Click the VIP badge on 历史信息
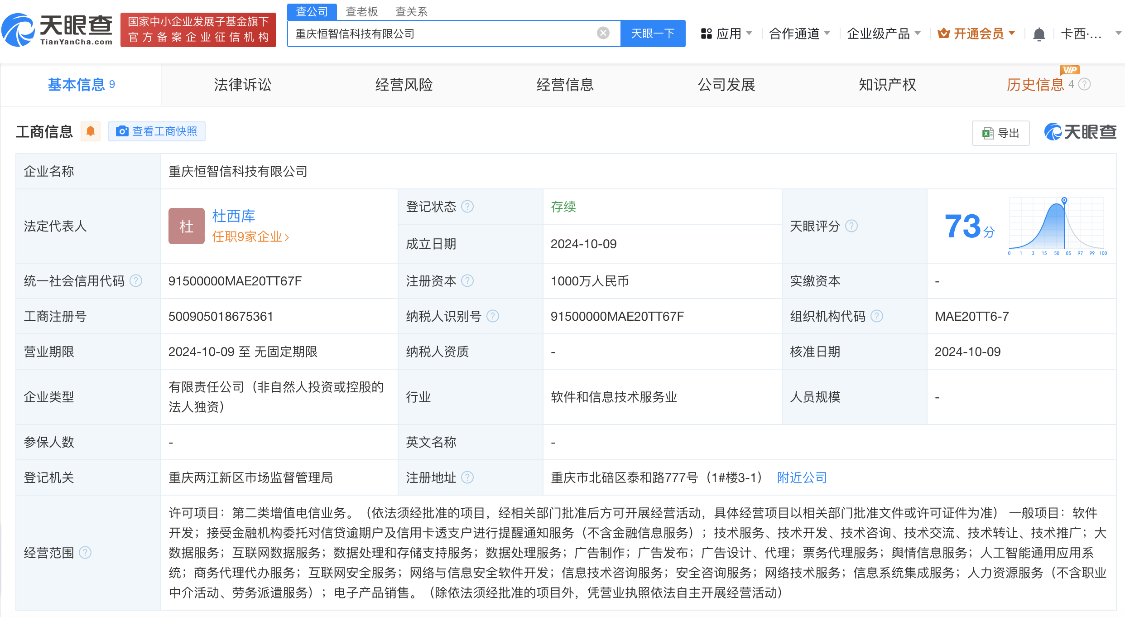This screenshot has width=1125, height=617. coord(1069,69)
